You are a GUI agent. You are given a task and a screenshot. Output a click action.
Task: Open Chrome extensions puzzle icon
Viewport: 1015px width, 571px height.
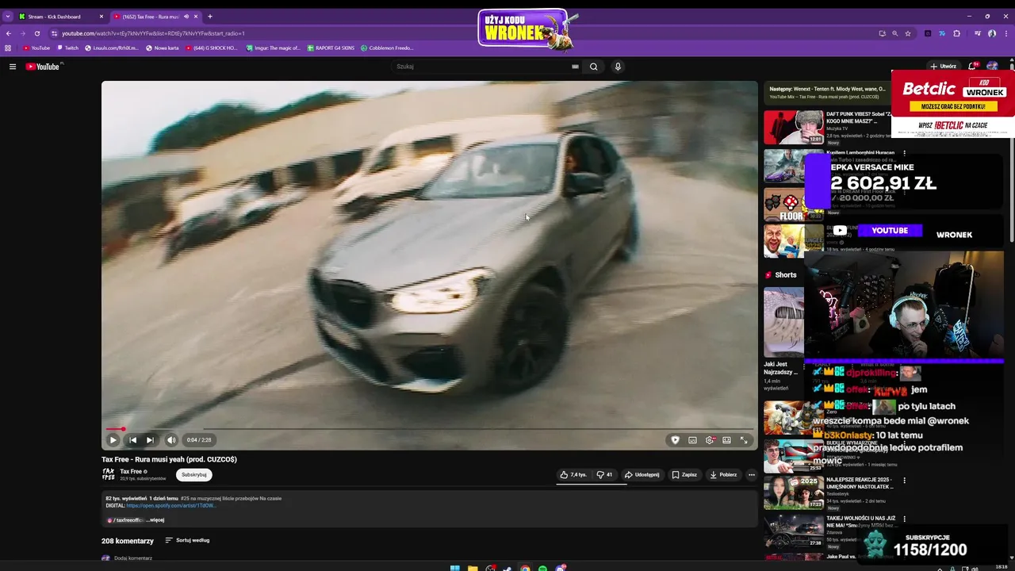click(x=956, y=33)
